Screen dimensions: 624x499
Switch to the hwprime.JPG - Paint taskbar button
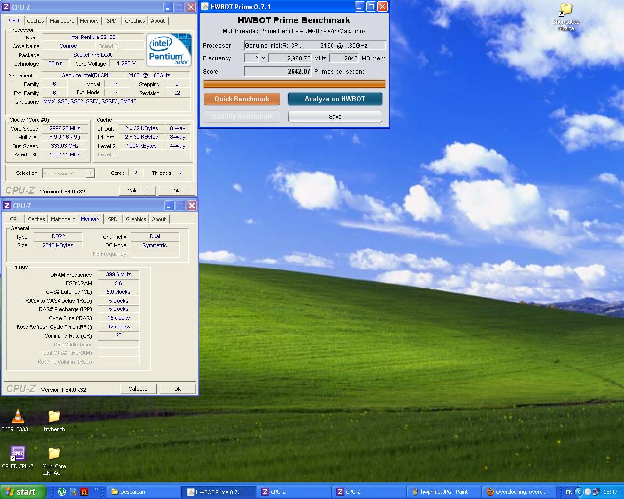point(444,492)
